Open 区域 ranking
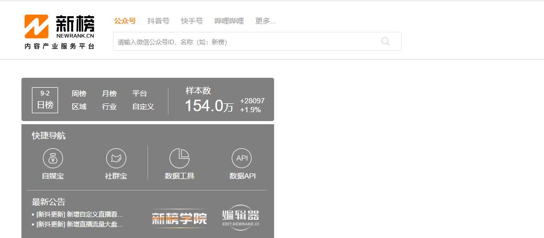 tap(79, 107)
